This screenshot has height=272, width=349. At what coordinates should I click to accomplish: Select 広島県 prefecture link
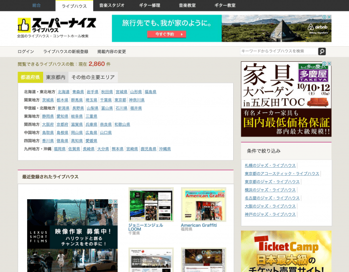pyautogui.click(x=91, y=133)
